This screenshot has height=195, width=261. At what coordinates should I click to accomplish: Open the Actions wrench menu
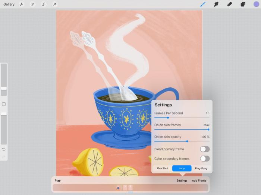tap(22, 4)
